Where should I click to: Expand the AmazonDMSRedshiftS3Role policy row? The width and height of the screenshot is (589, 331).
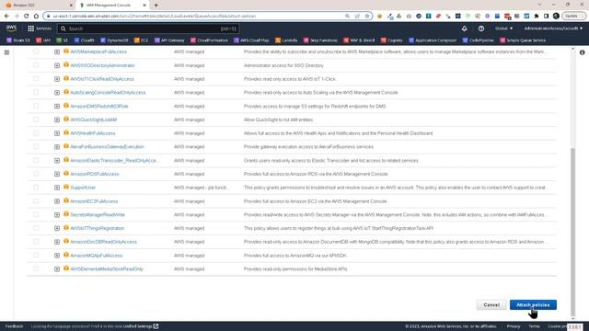pyautogui.click(x=57, y=107)
